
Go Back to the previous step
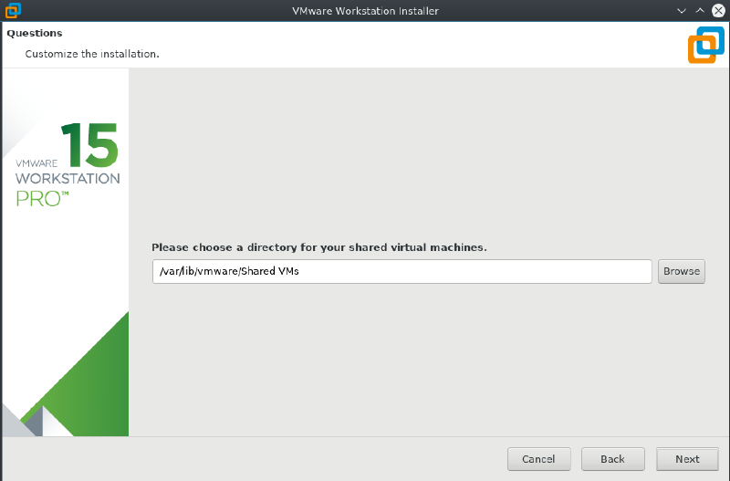click(612, 459)
